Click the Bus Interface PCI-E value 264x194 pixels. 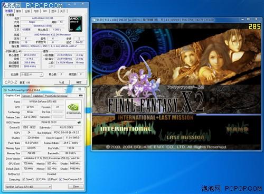pyautogui.click(x=67, y=132)
